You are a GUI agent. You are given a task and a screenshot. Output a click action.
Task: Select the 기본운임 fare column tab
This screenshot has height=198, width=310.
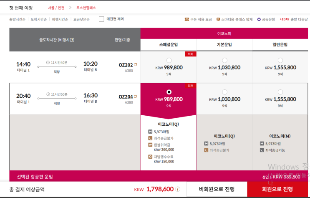coord(224,45)
